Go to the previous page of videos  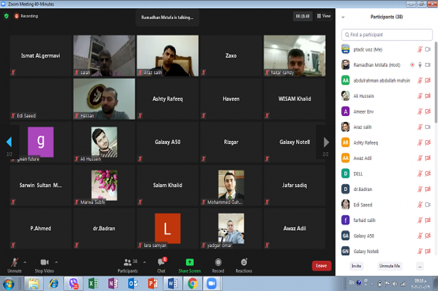tap(9, 142)
